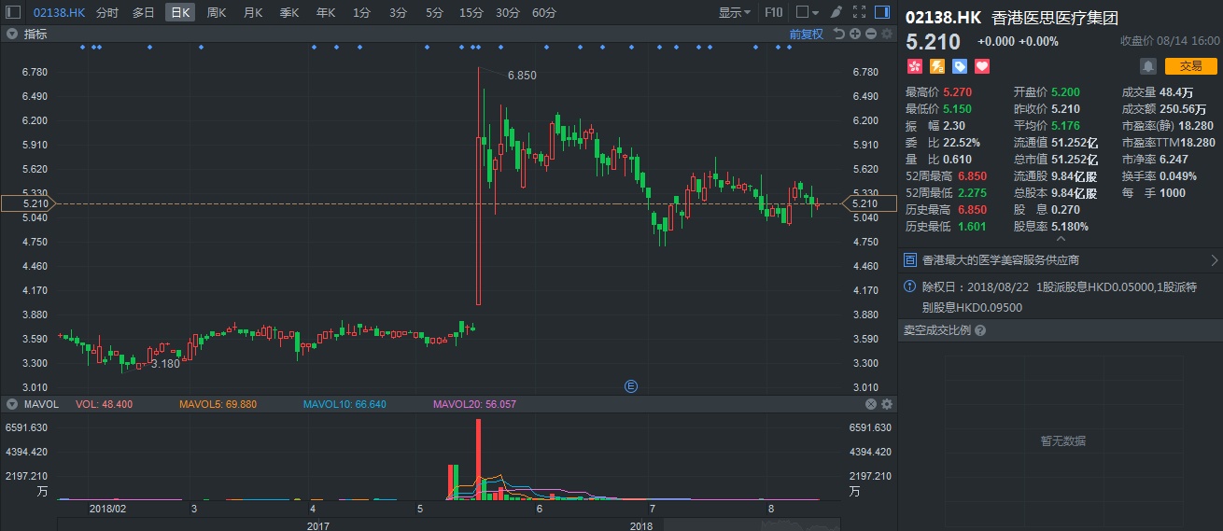Add to favorites with heart icon

[981, 66]
